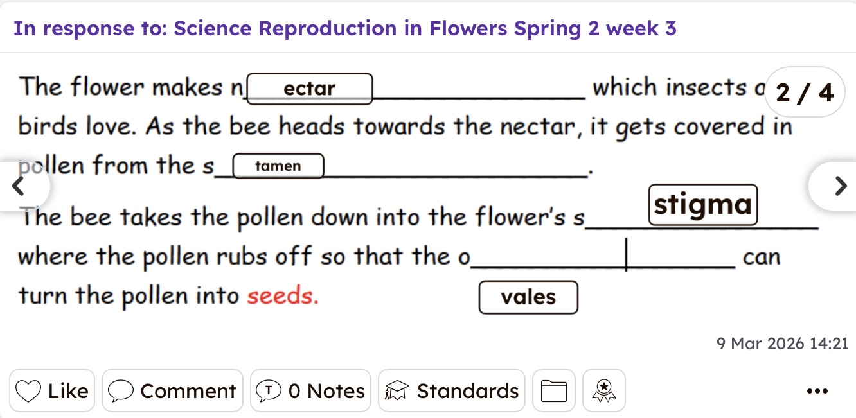Click the 9 Mar 2026 14:21 timestamp
Screen dimensions: 856x418
coord(782,344)
